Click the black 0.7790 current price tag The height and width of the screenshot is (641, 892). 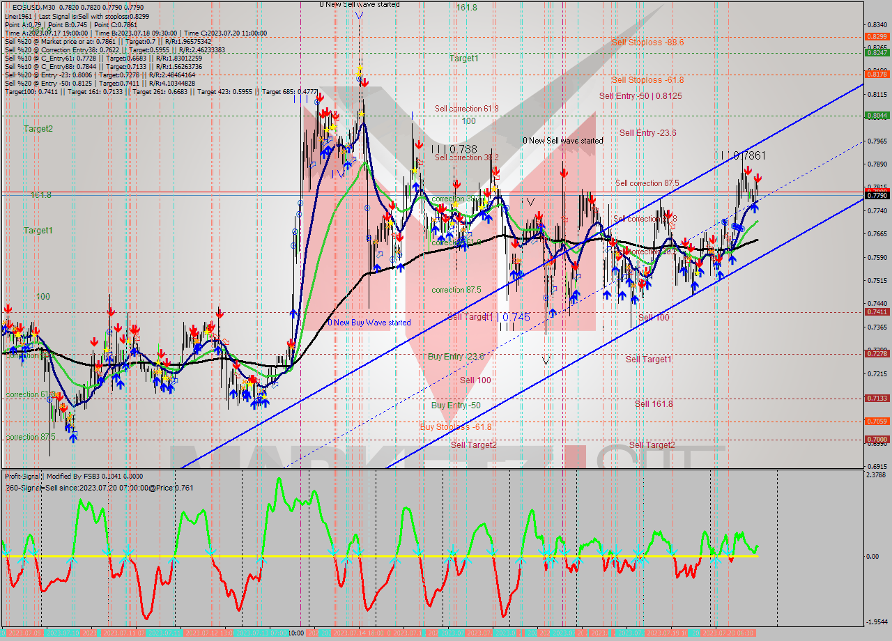coord(876,196)
